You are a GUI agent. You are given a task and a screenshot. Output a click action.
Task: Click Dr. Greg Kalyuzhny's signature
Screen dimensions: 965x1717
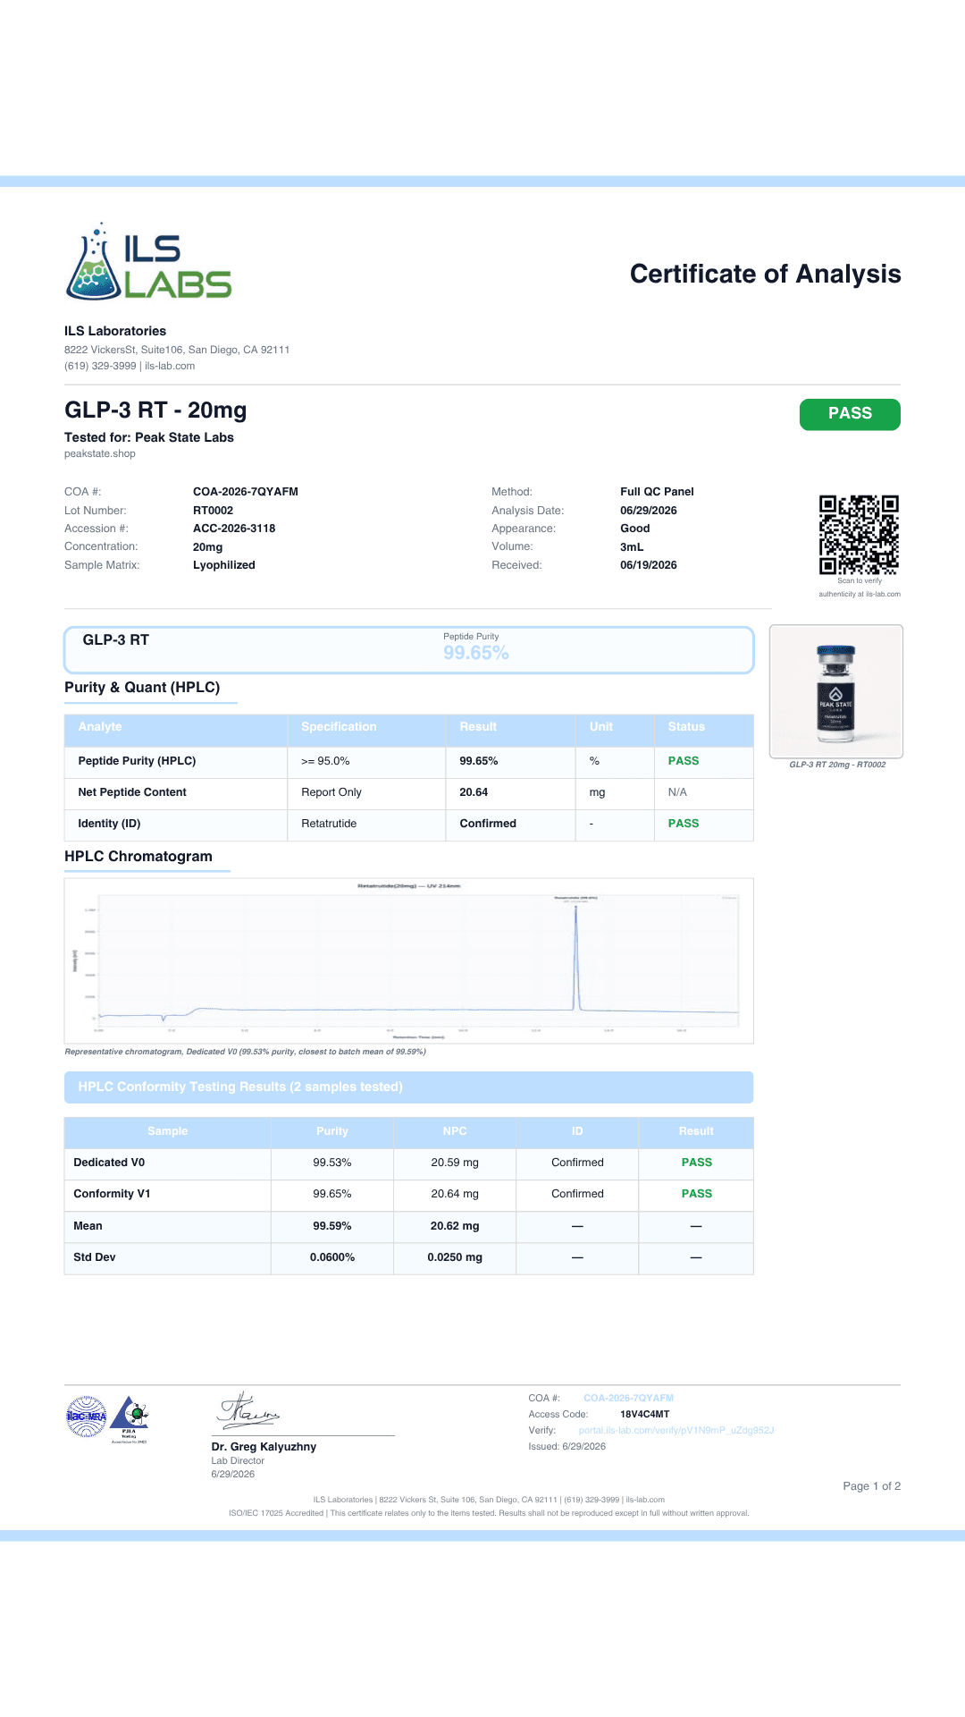pos(249,1410)
